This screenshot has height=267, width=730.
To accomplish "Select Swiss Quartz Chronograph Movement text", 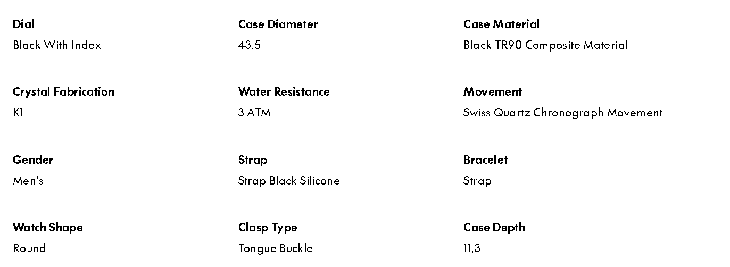I will click(563, 113).
